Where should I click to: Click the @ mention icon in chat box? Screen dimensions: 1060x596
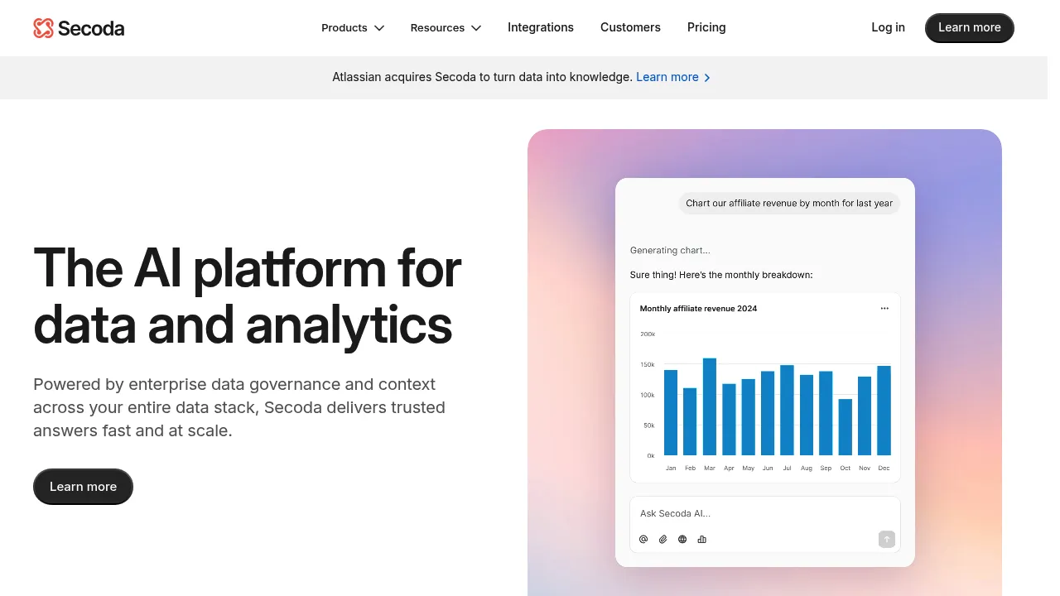pos(643,540)
